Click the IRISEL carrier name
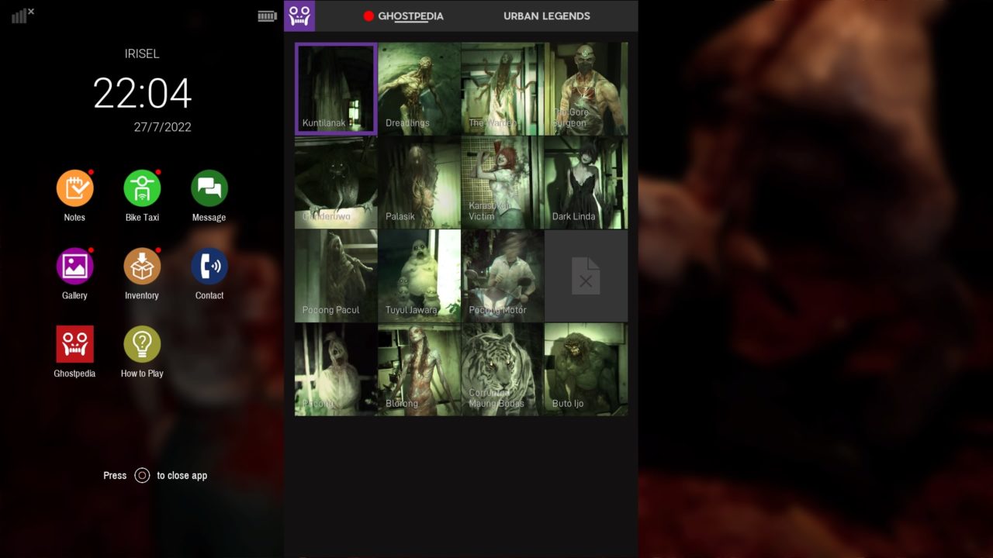The height and width of the screenshot is (558, 993). coord(142,53)
